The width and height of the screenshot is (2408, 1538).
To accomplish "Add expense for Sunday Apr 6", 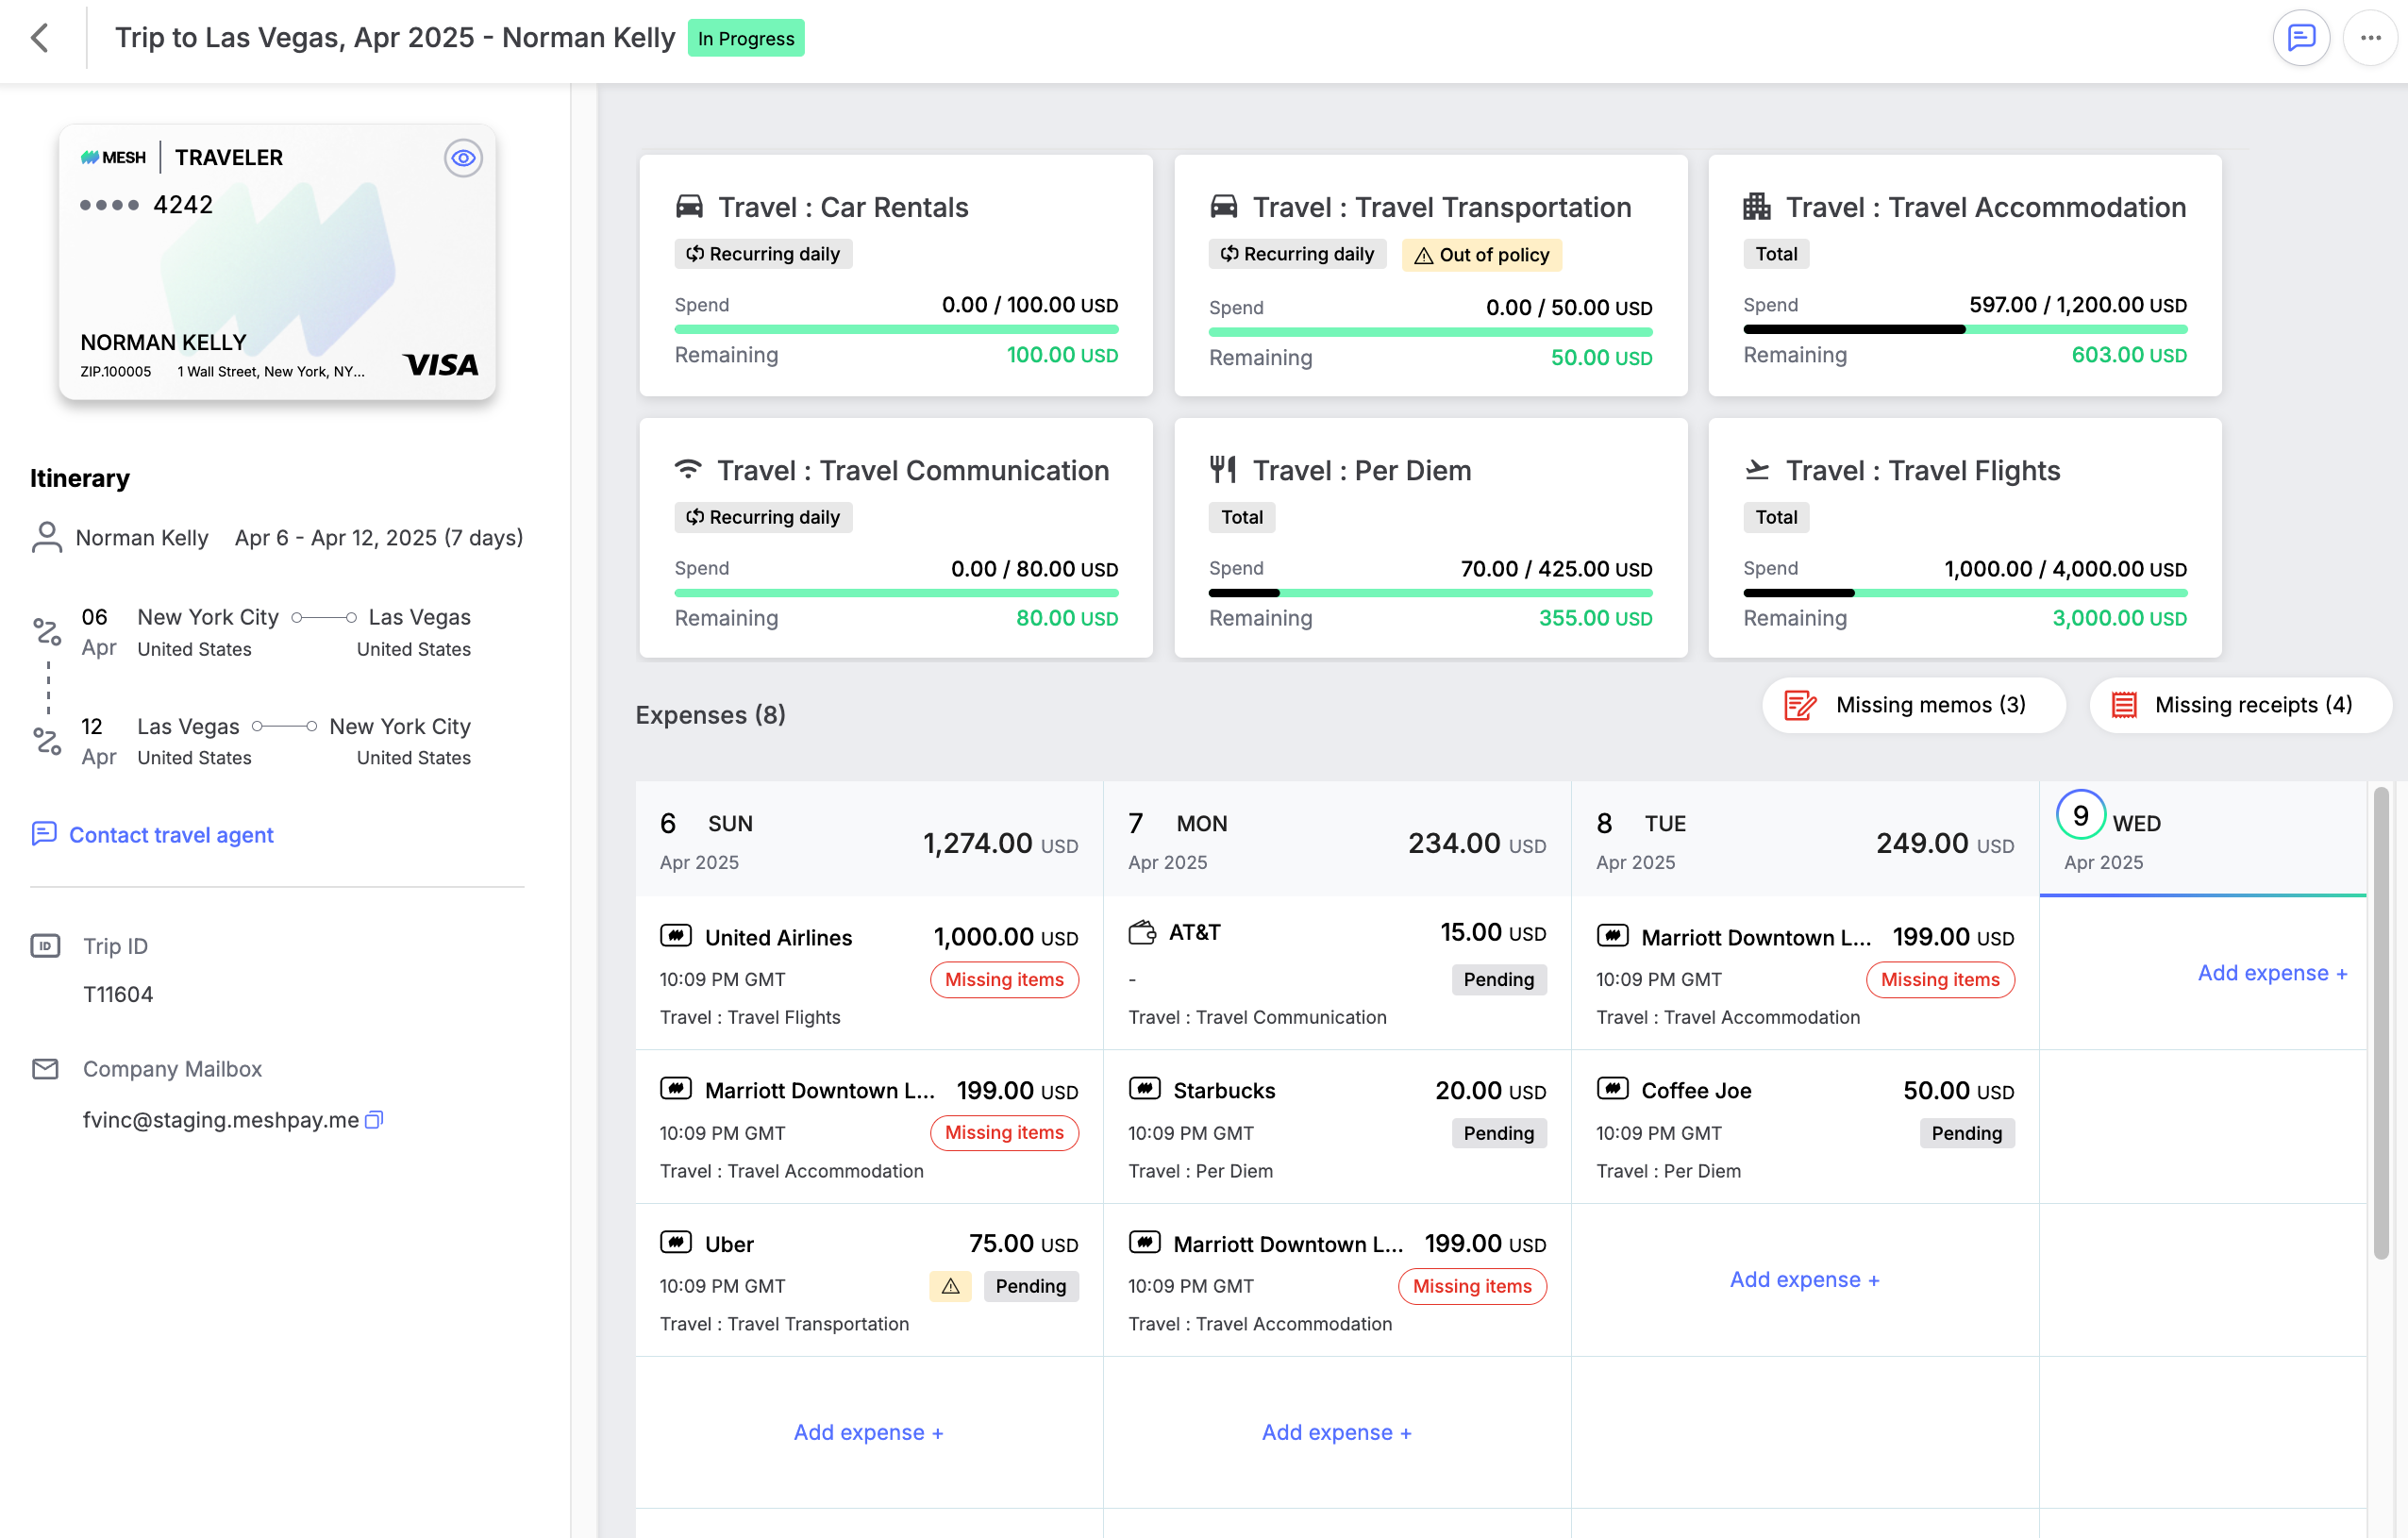I will click(x=868, y=1432).
